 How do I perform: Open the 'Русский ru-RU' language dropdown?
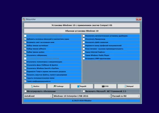pos(126,96)
